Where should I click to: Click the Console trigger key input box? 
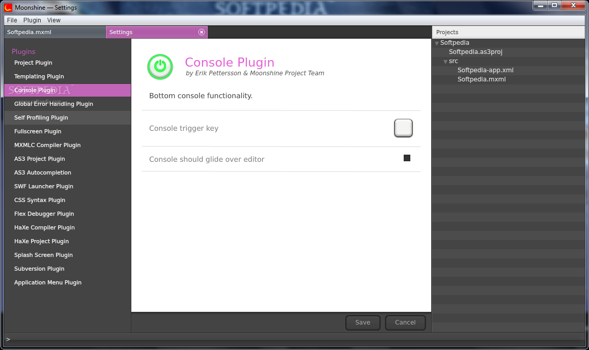click(x=403, y=128)
